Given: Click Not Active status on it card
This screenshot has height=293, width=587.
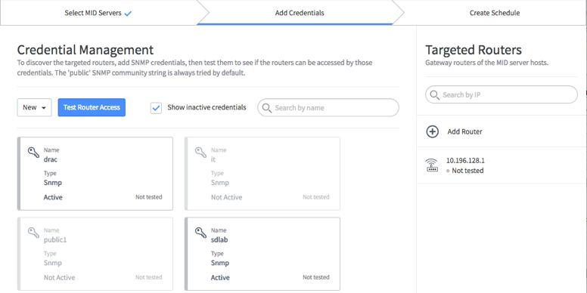Looking at the screenshot, I should tap(226, 197).
